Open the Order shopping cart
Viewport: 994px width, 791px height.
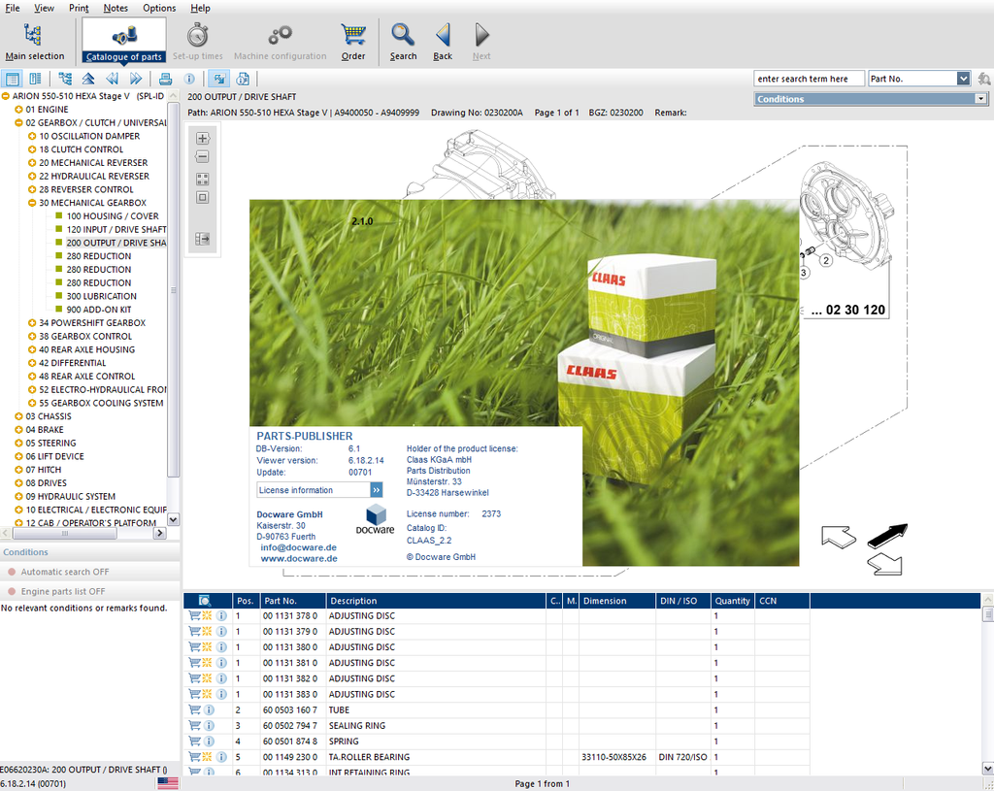pyautogui.click(x=353, y=42)
